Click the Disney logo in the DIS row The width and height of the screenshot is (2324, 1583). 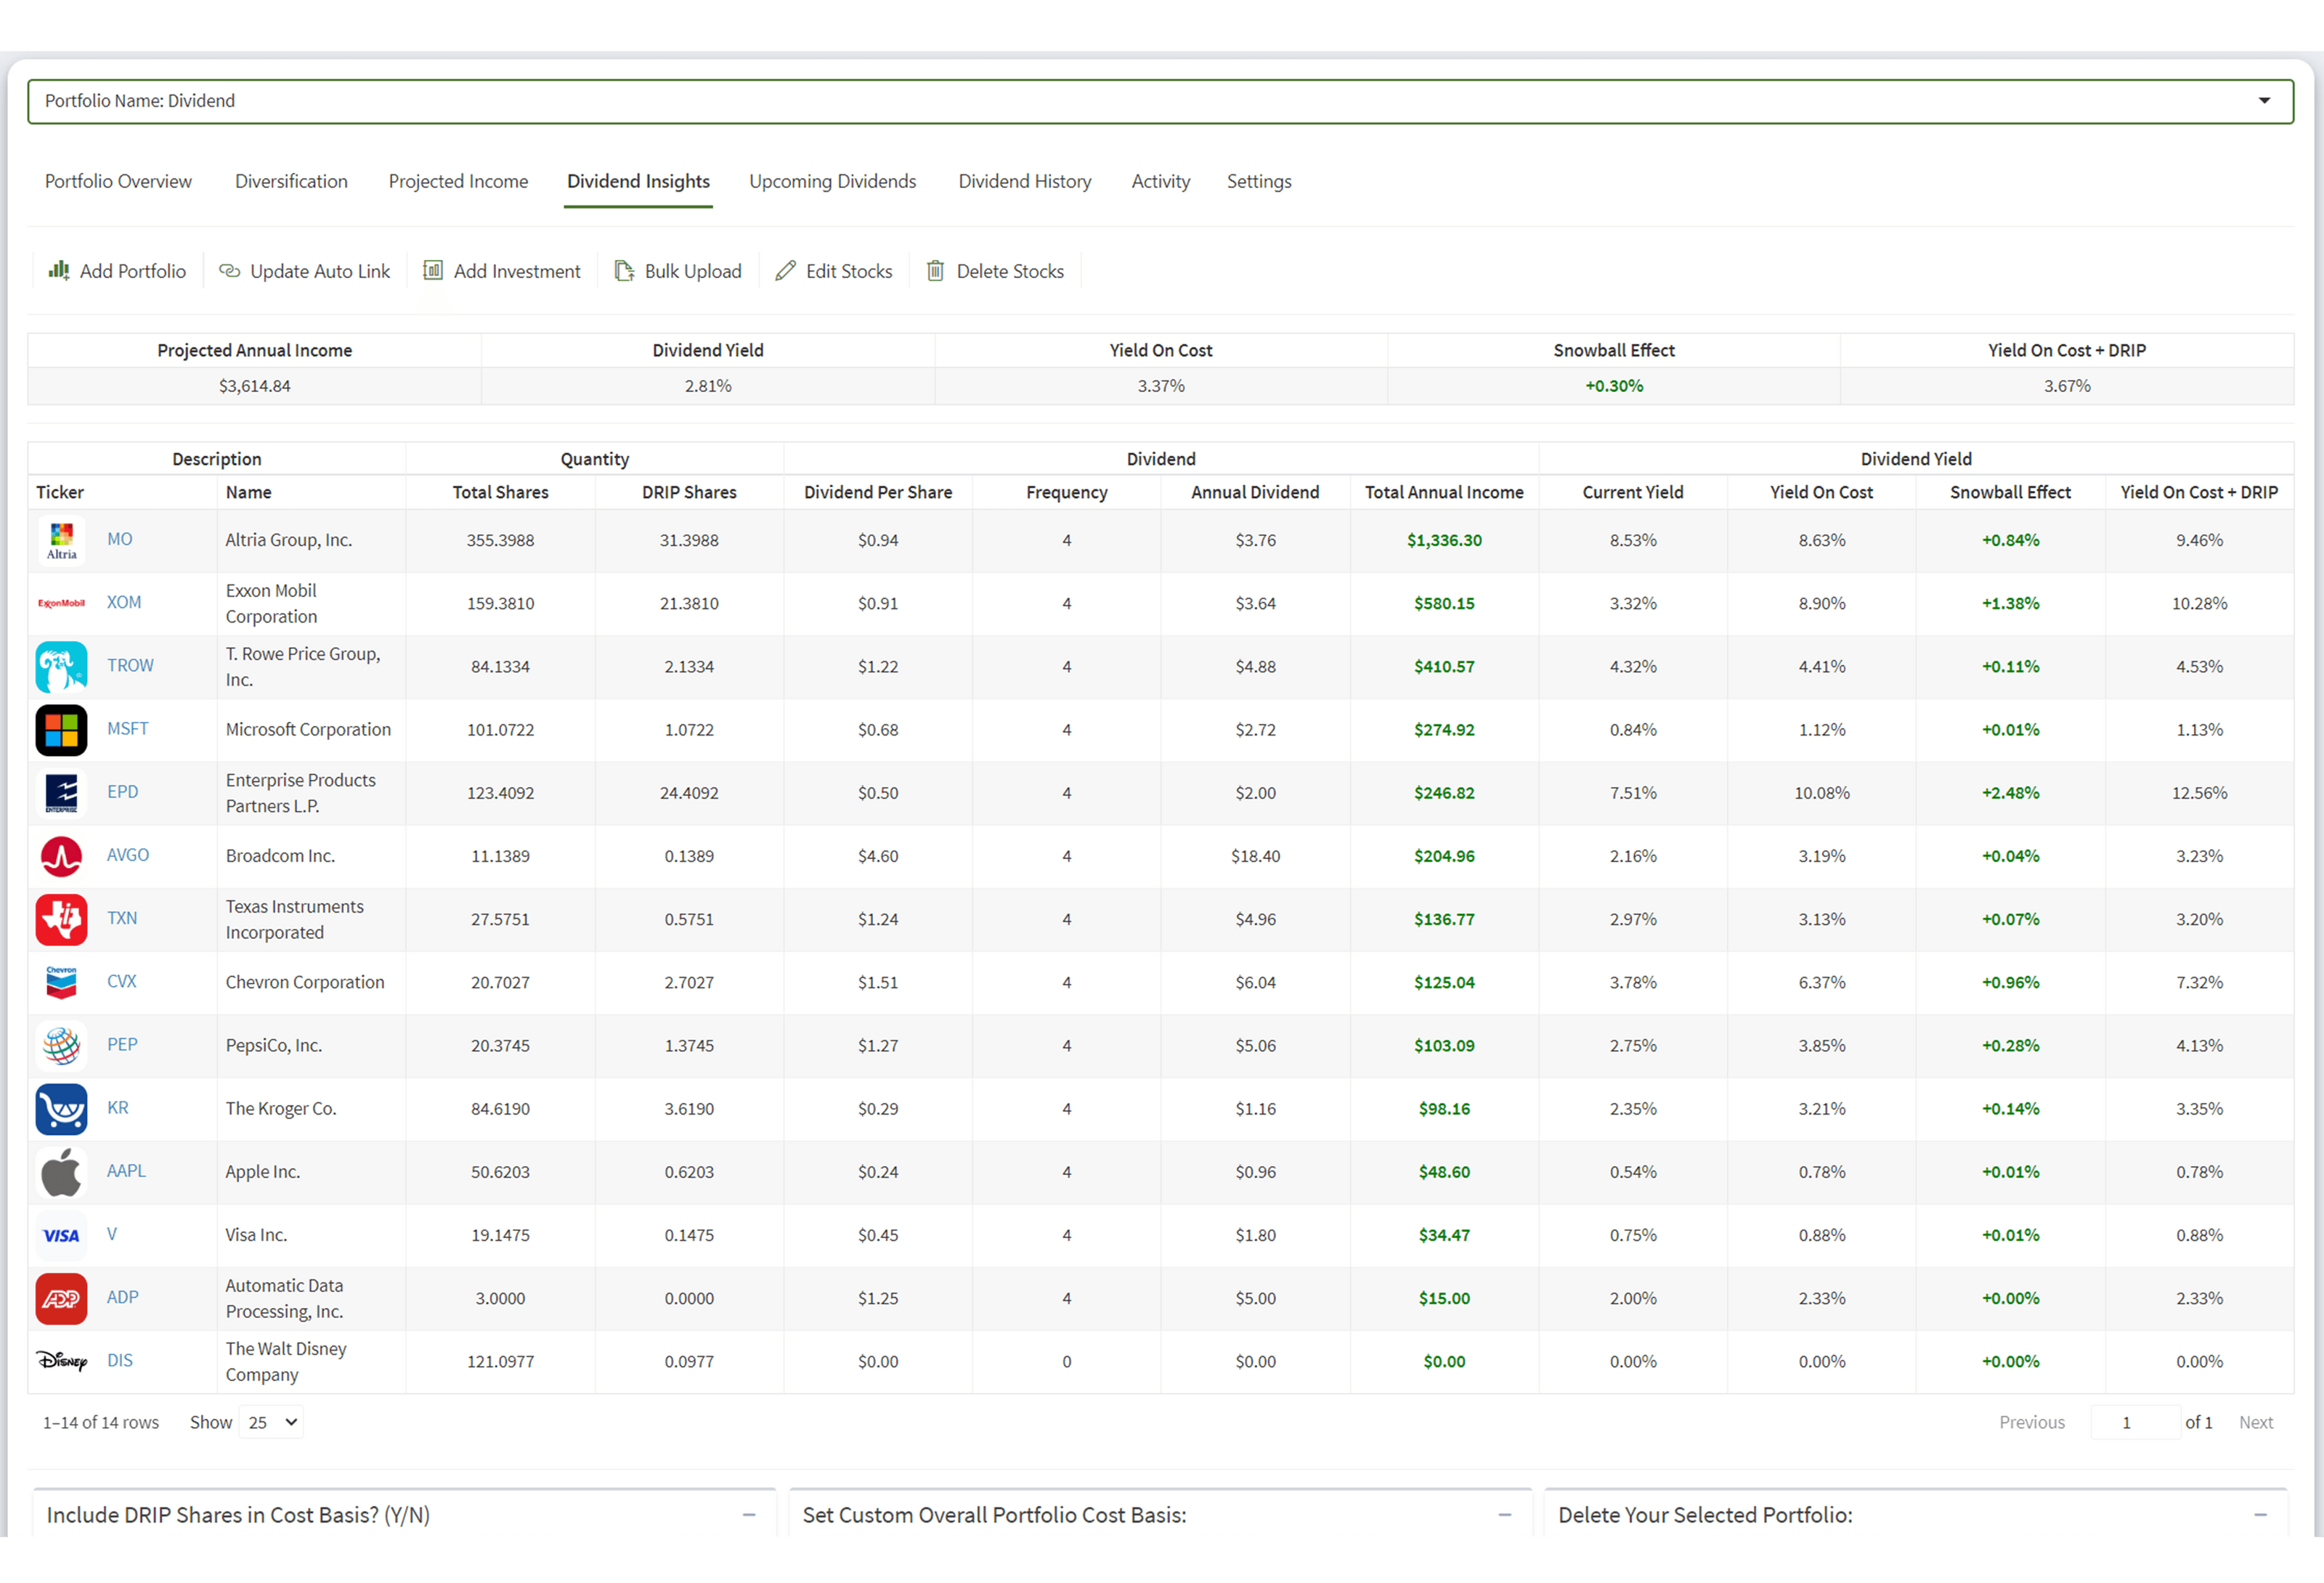(x=61, y=1361)
